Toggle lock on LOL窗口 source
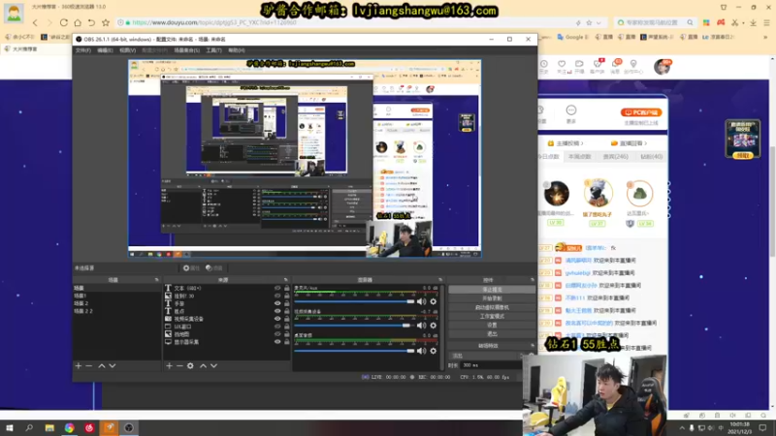 coord(286,327)
